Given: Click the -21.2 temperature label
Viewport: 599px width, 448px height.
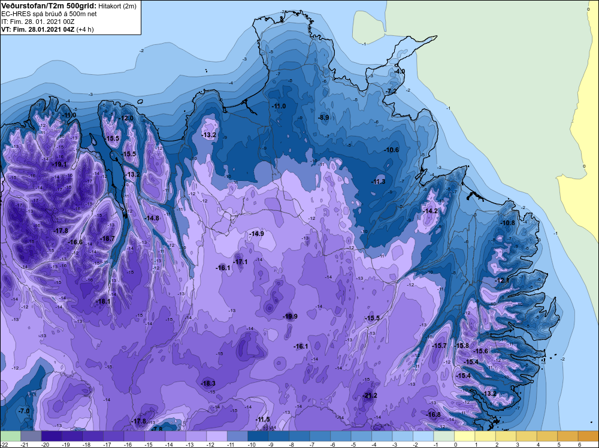Looking at the screenshot, I should coord(370,395).
